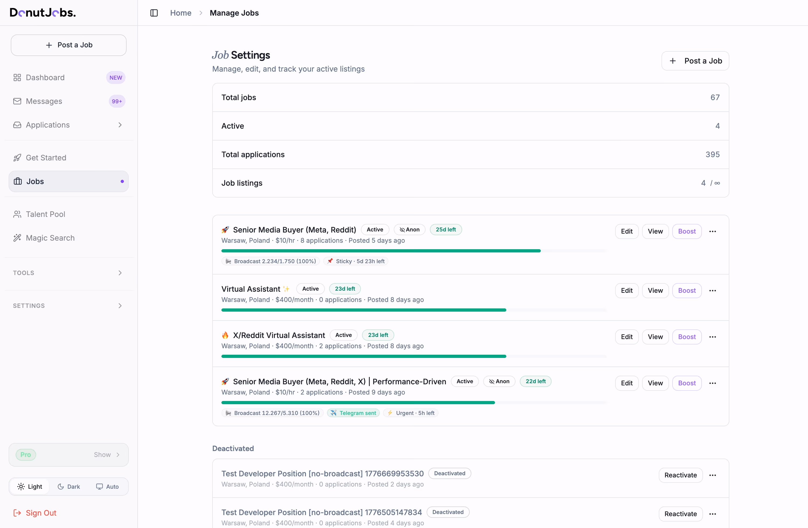The image size is (808, 528).
Task: Open Magic Search in the sidebar
Action: pyautogui.click(x=69, y=238)
